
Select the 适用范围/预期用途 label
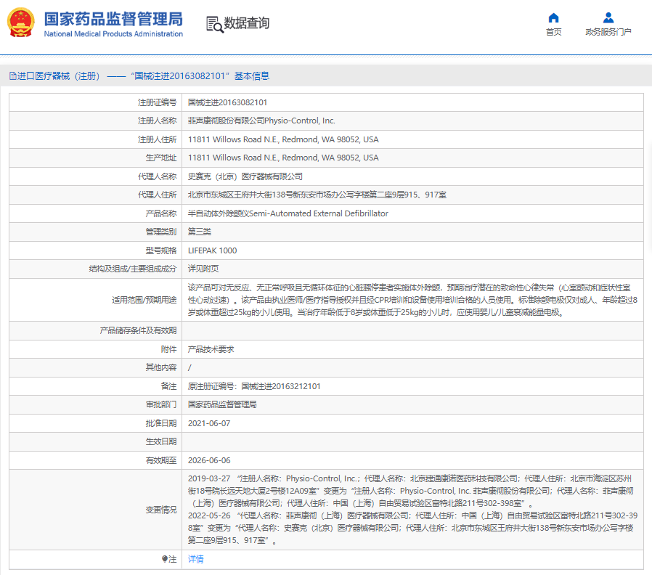click(144, 300)
